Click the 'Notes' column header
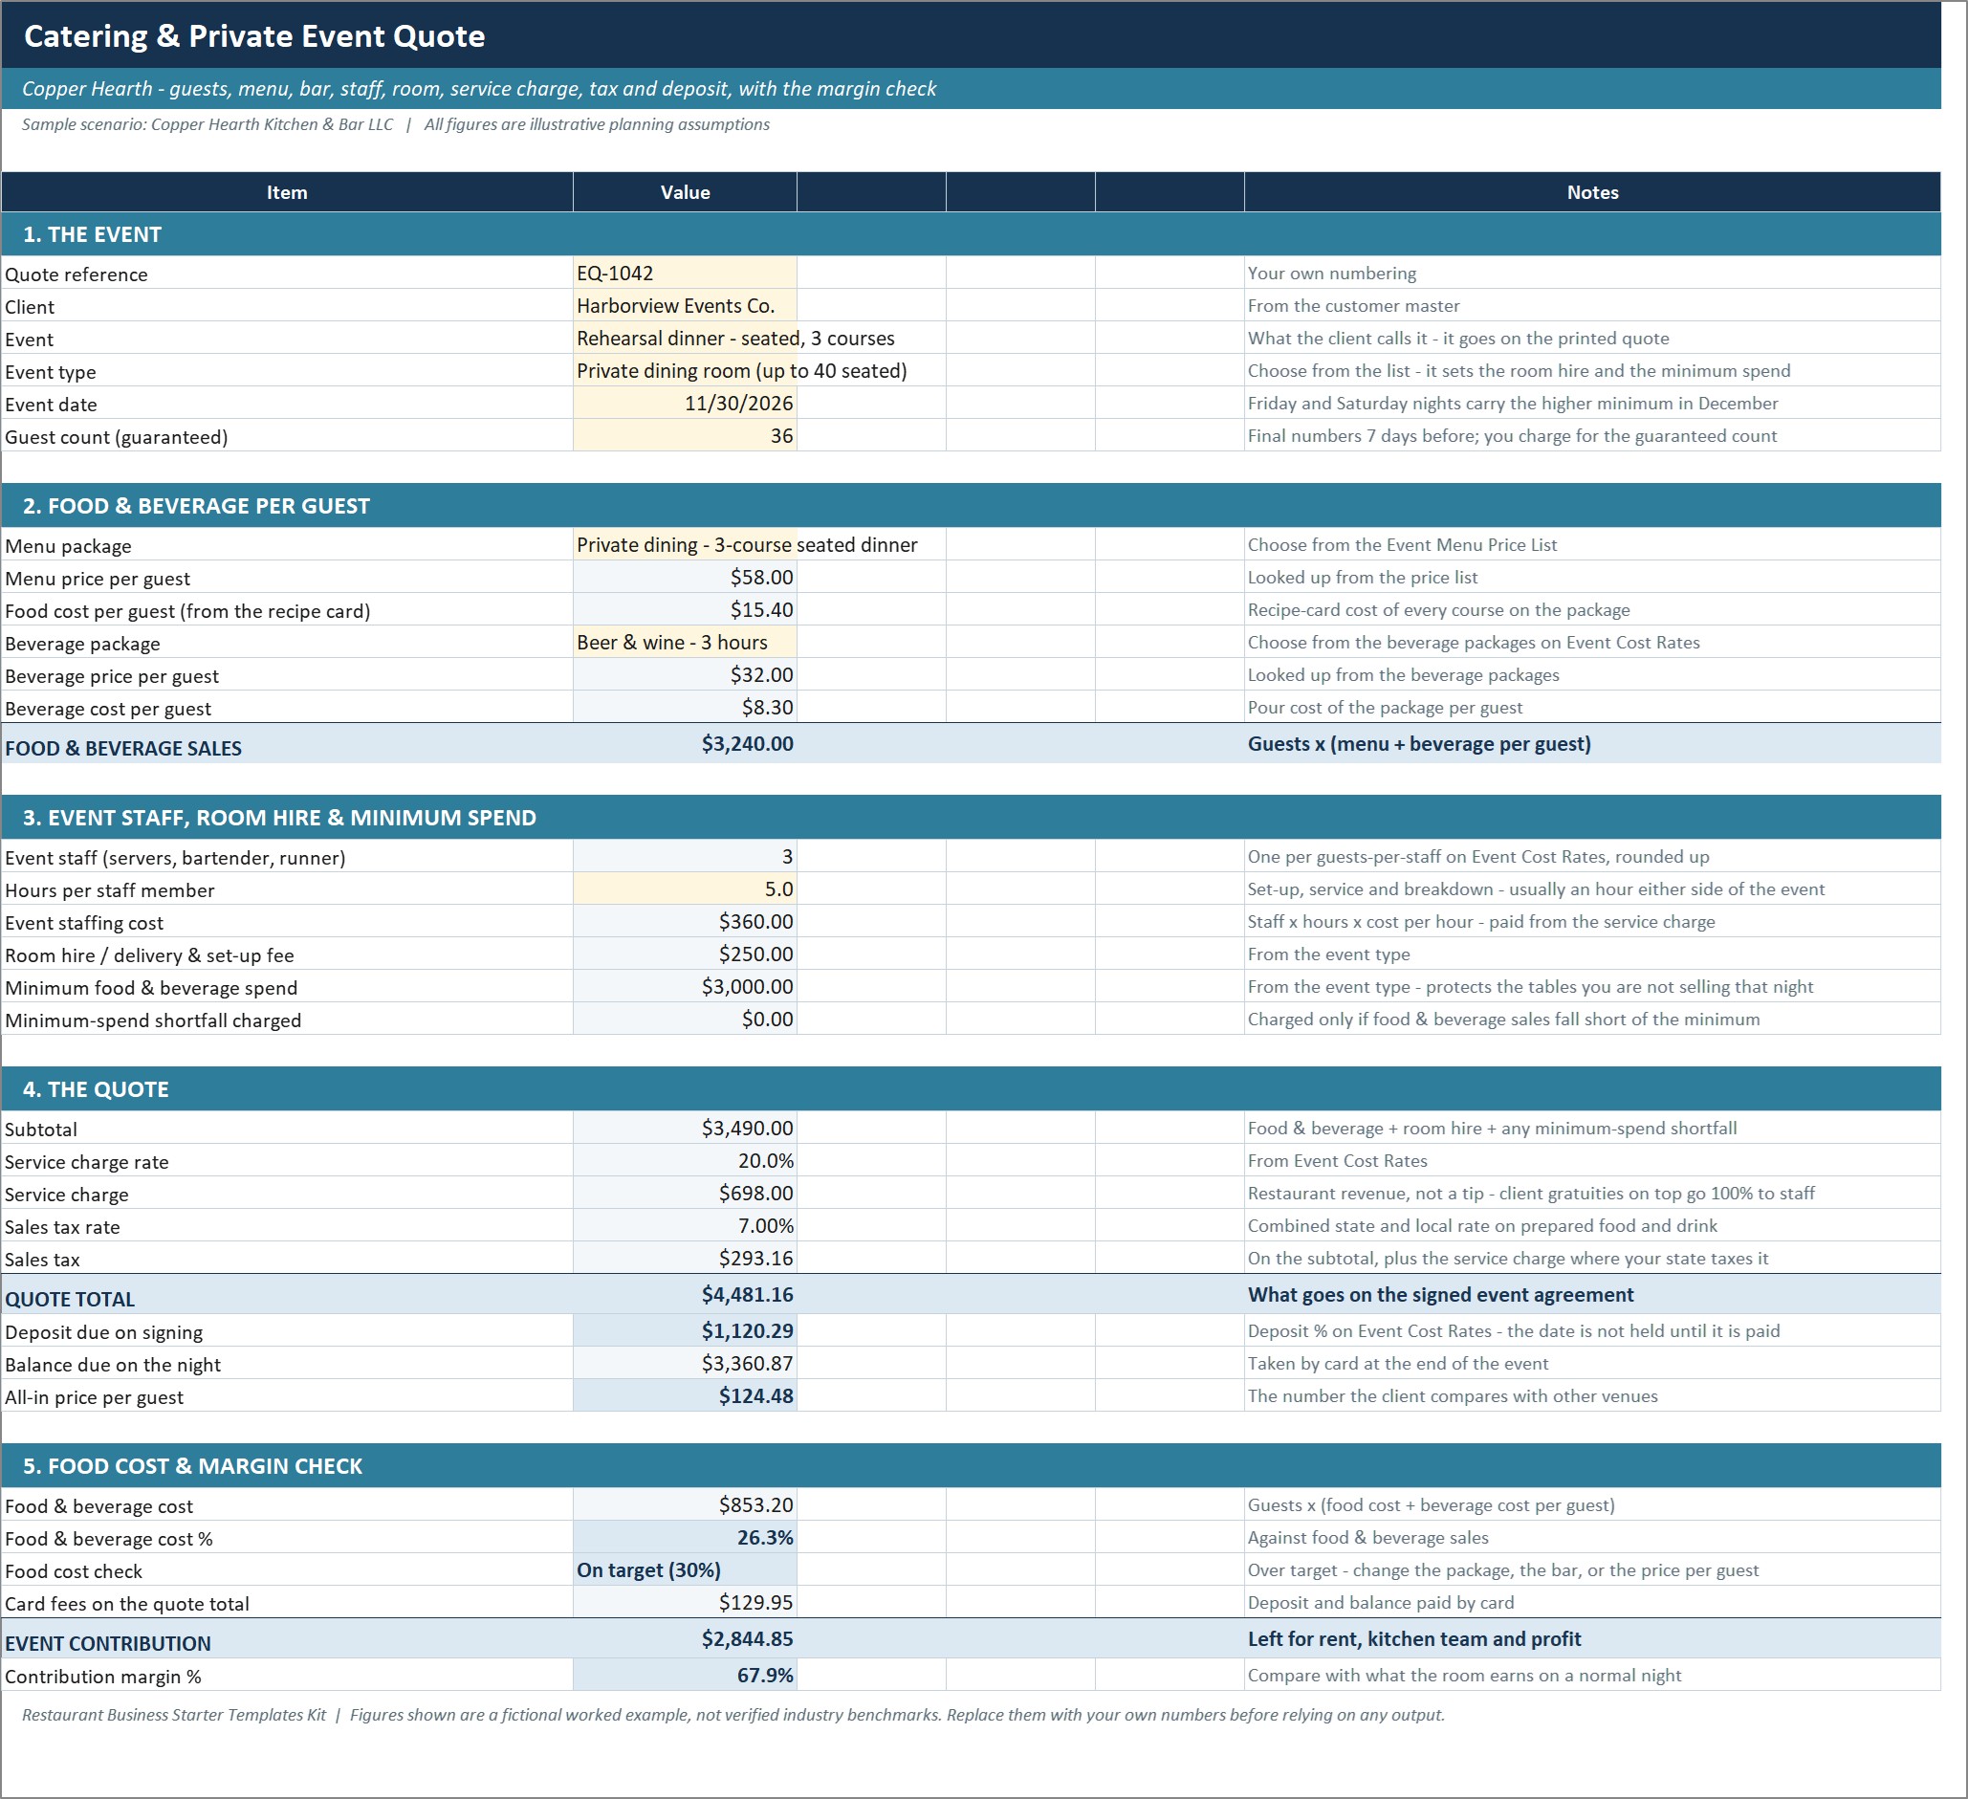 [x=1592, y=192]
